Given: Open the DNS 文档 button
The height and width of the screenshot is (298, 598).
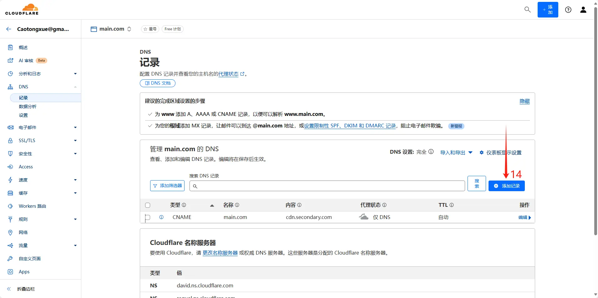Looking at the screenshot, I should click(x=158, y=83).
